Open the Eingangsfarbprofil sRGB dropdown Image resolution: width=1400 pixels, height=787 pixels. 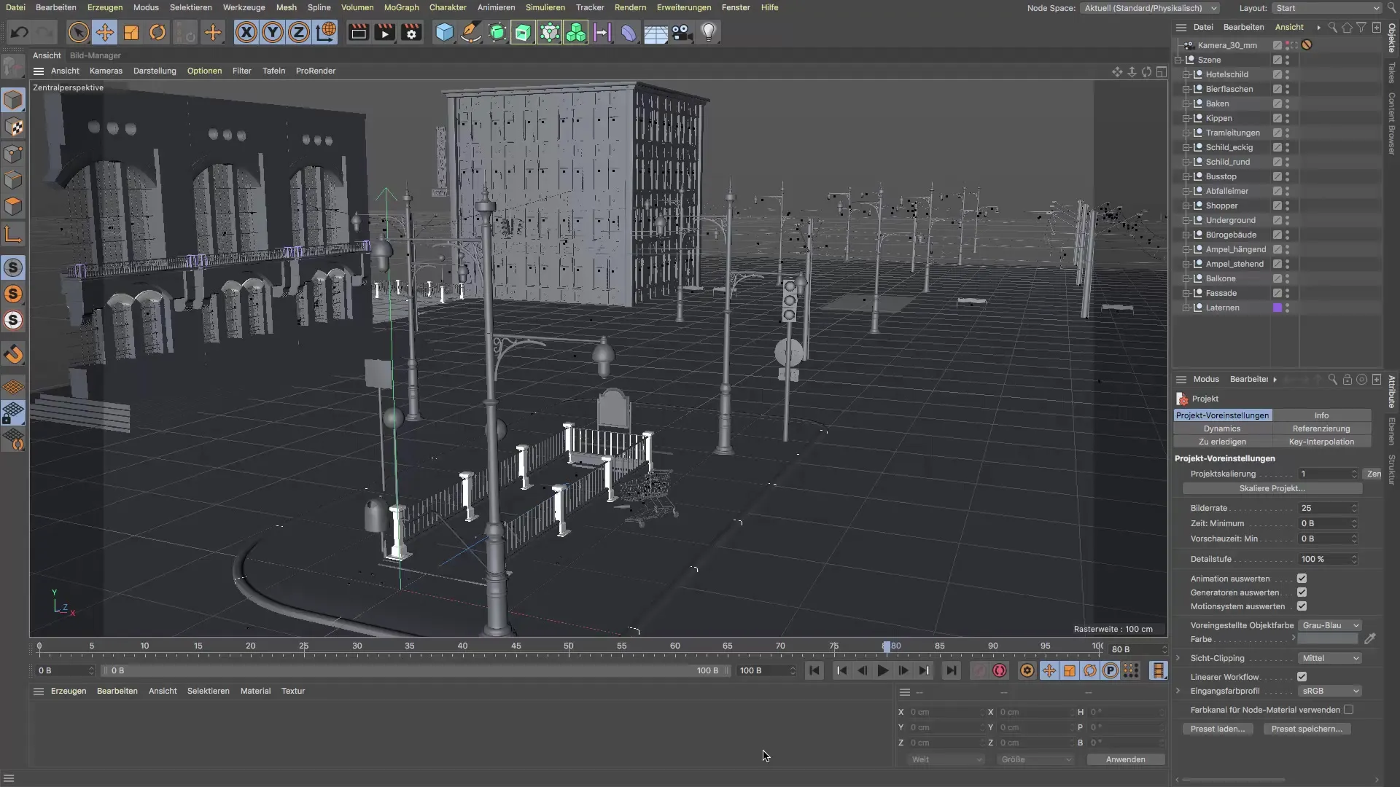1330,691
